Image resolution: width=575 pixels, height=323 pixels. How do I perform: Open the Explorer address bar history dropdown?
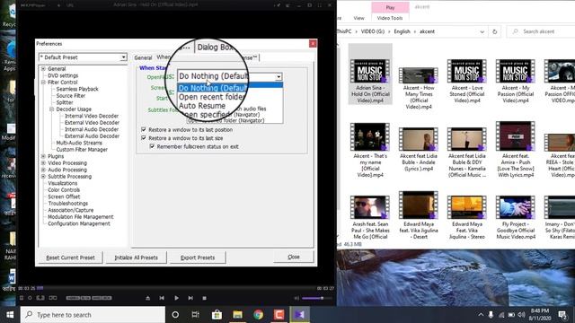pos(482,32)
